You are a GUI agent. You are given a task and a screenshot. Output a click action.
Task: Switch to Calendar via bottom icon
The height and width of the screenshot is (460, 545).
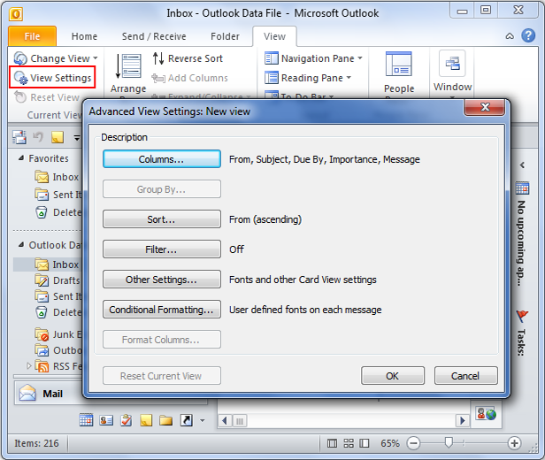(x=86, y=420)
